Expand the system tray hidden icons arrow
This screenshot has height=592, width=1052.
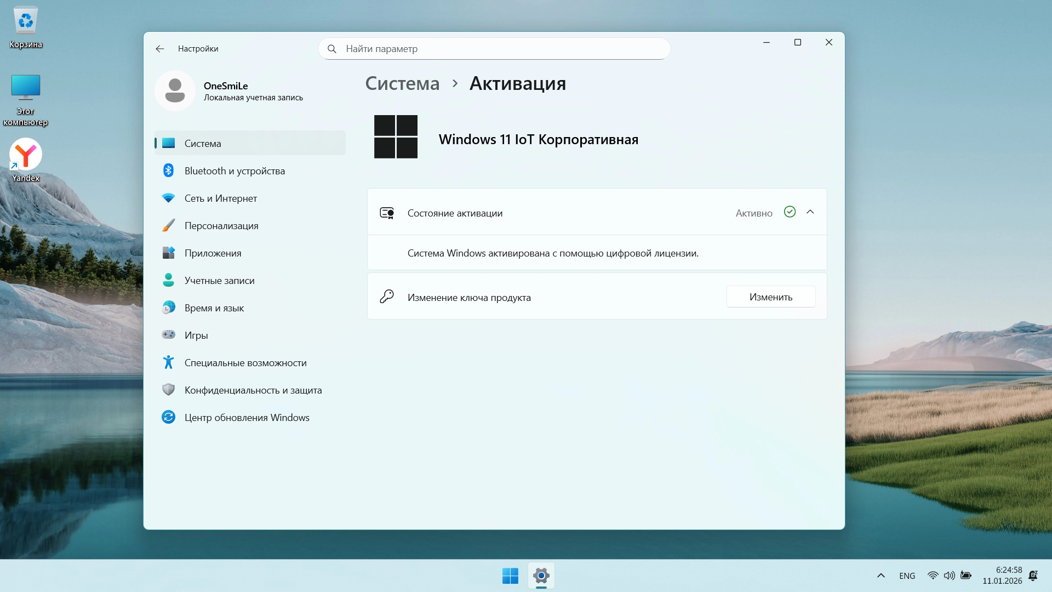pyautogui.click(x=881, y=576)
